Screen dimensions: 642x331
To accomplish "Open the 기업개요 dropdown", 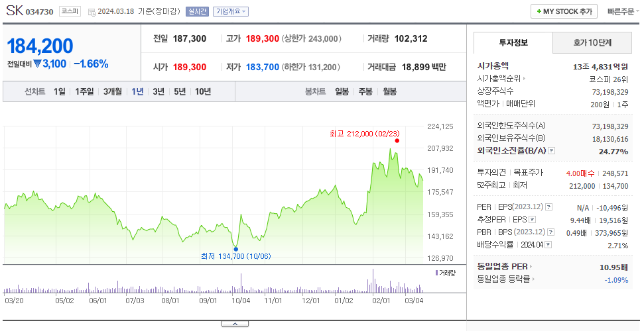I will (x=231, y=11).
